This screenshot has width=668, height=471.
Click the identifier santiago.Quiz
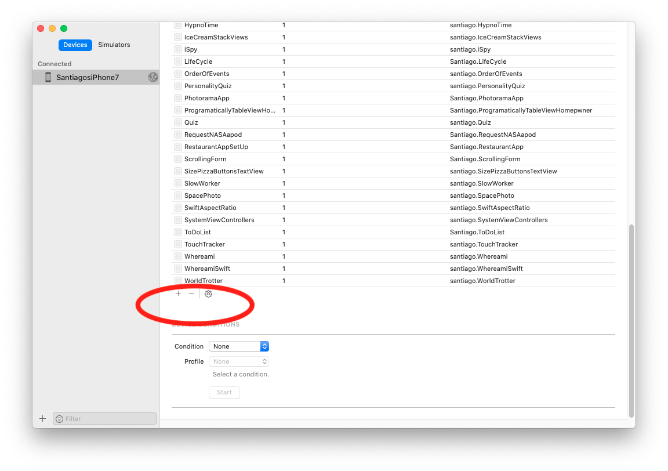coord(470,122)
